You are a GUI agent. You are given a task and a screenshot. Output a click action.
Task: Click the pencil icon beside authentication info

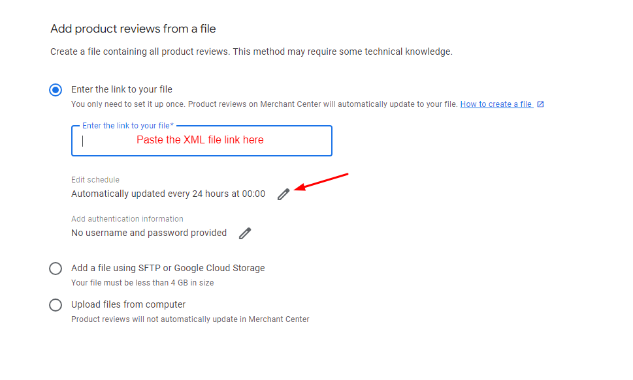[x=244, y=233]
